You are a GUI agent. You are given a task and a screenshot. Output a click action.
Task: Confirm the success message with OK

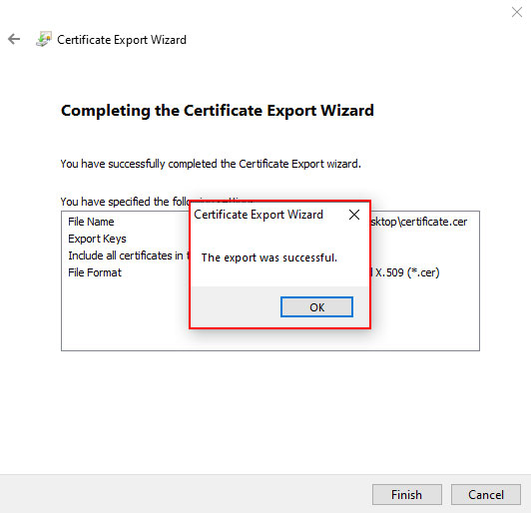316,307
